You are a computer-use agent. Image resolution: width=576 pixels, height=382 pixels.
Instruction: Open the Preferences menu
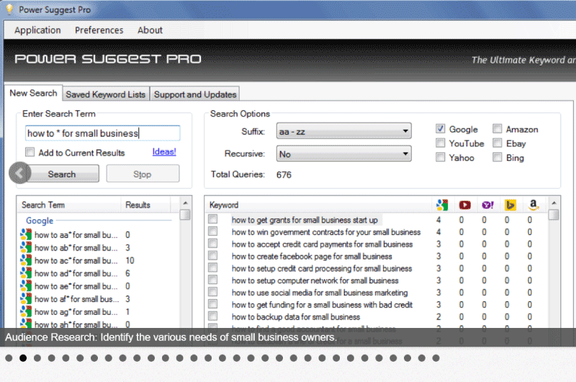point(99,30)
